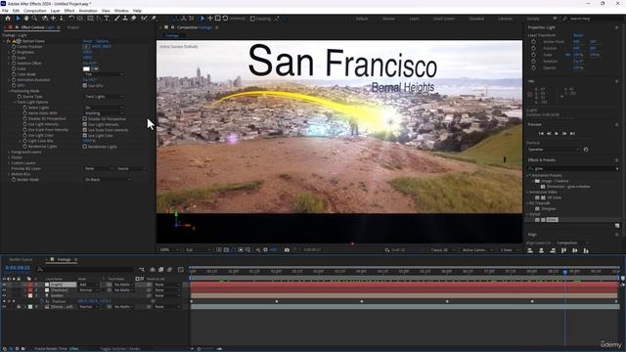Expand the Foreground Layers group
The width and height of the screenshot is (626, 352).
[9, 153]
